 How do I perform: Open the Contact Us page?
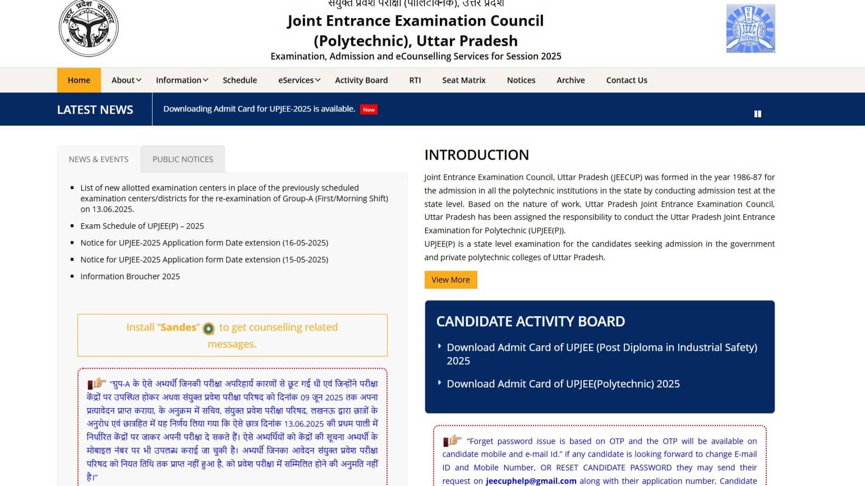tap(627, 80)
